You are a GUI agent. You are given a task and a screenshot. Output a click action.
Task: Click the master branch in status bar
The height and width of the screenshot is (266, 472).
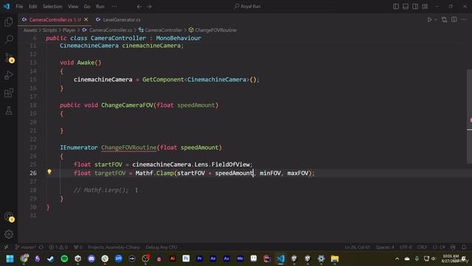(x=25, y=248)
